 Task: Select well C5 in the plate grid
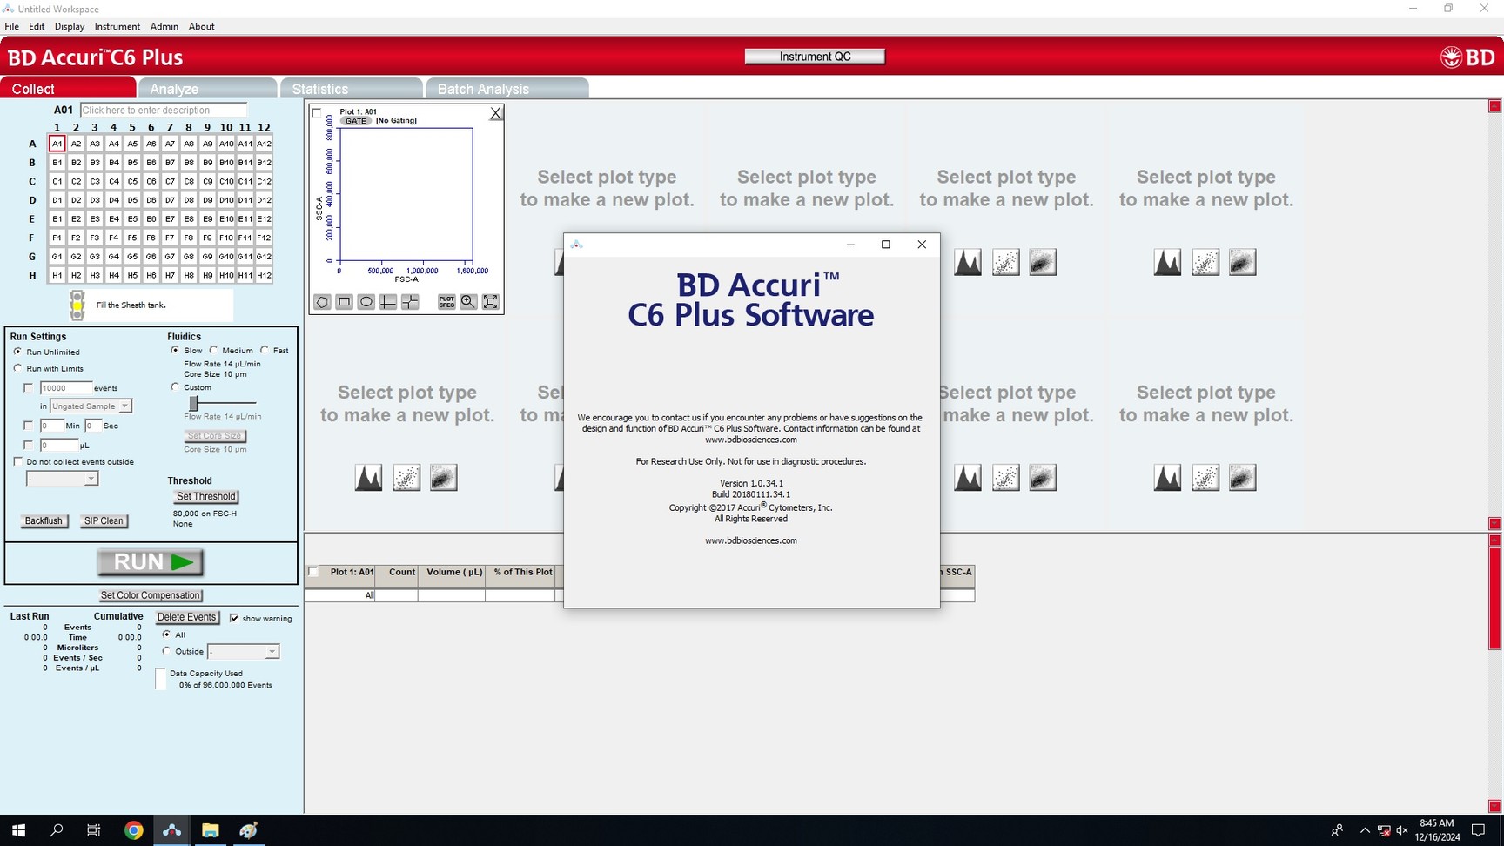tap(132, 181)
